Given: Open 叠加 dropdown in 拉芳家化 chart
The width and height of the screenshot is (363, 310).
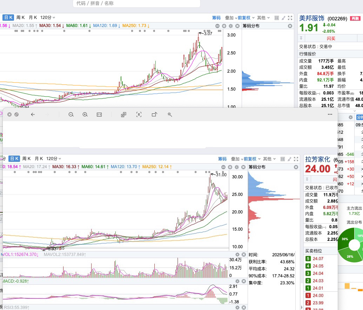Looking at the screenshot, I should tap(237, 159).
